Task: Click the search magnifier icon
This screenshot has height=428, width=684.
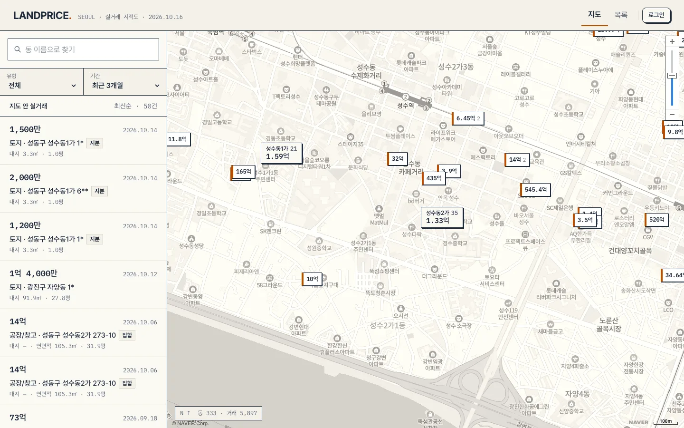Action: point(18,49)
